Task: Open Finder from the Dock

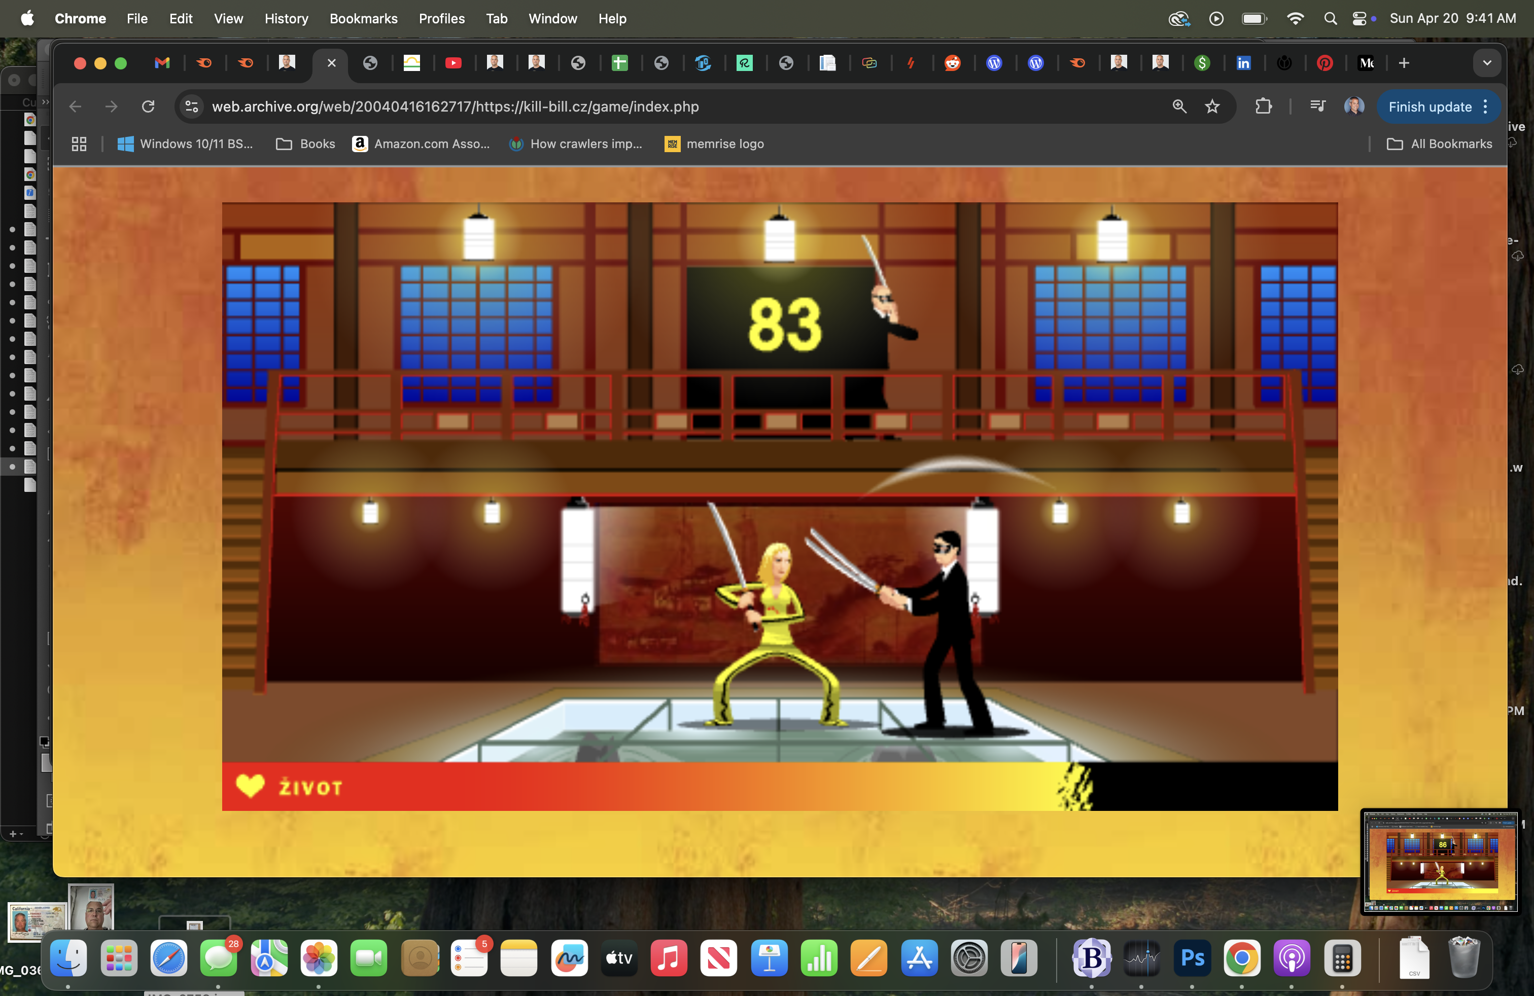Action: click(68, 958)
